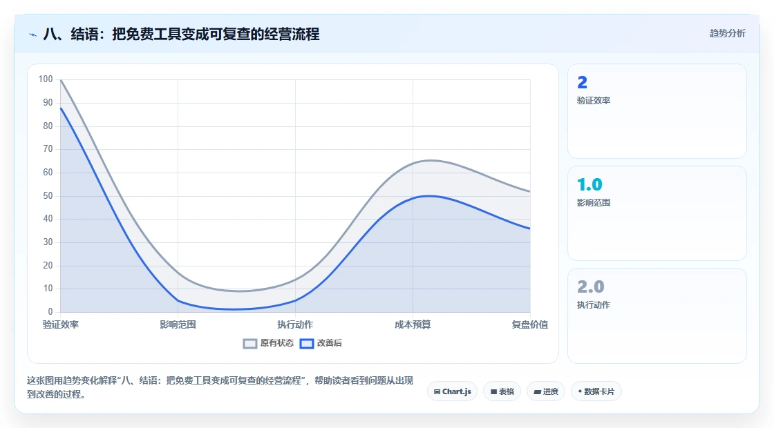
Task: Toggle the 改善后 legend swatch
Action: pos(307,343)
